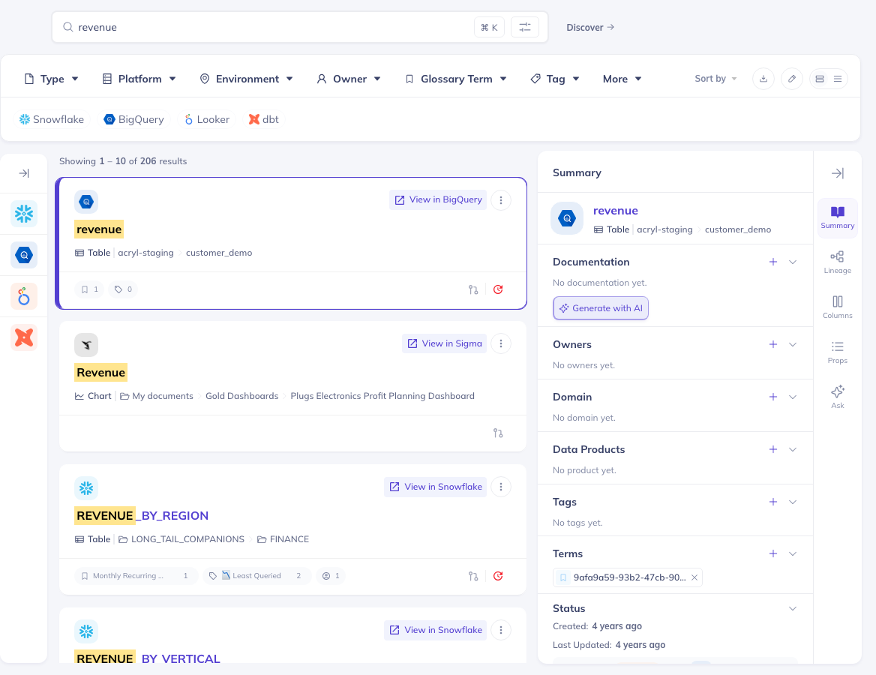
Task: Filter by dbt platform chip
Action: (x=264, y=119)
